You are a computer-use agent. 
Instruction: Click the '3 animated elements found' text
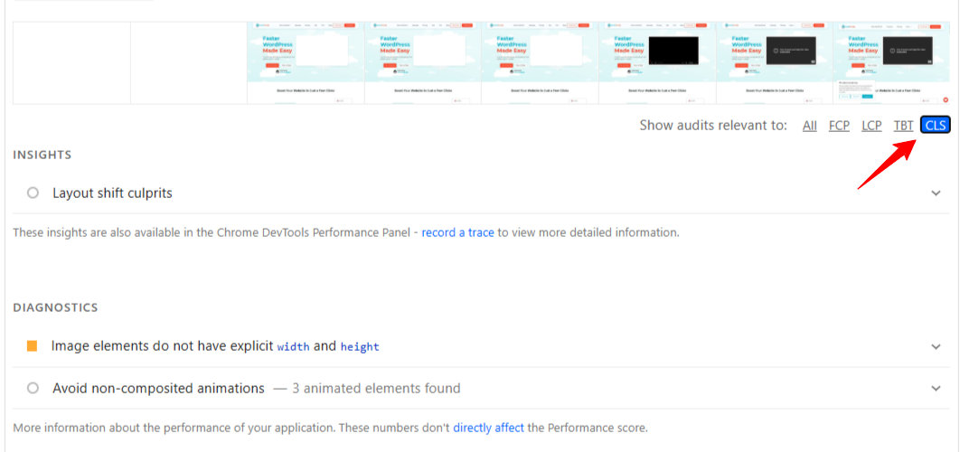pyautogui.click(x=381, y=389)
